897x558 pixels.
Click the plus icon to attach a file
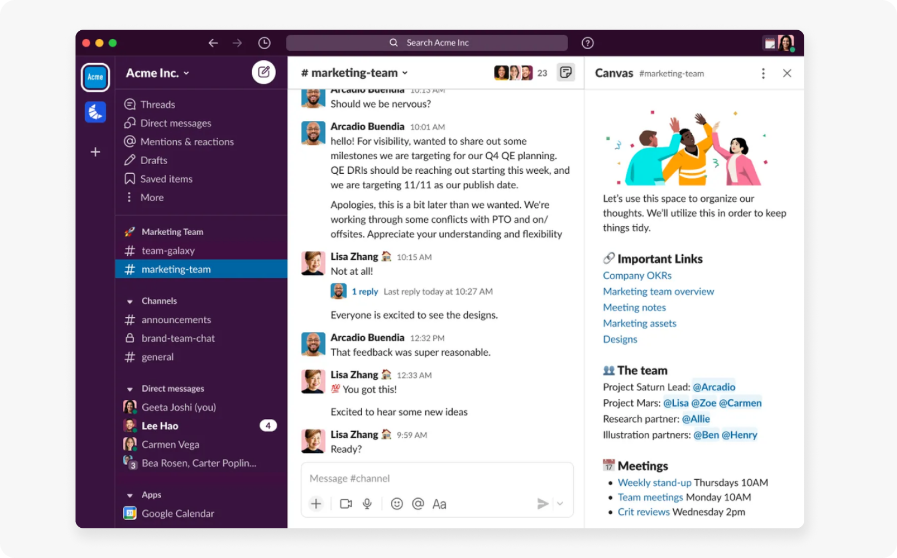tap(316, 503)
